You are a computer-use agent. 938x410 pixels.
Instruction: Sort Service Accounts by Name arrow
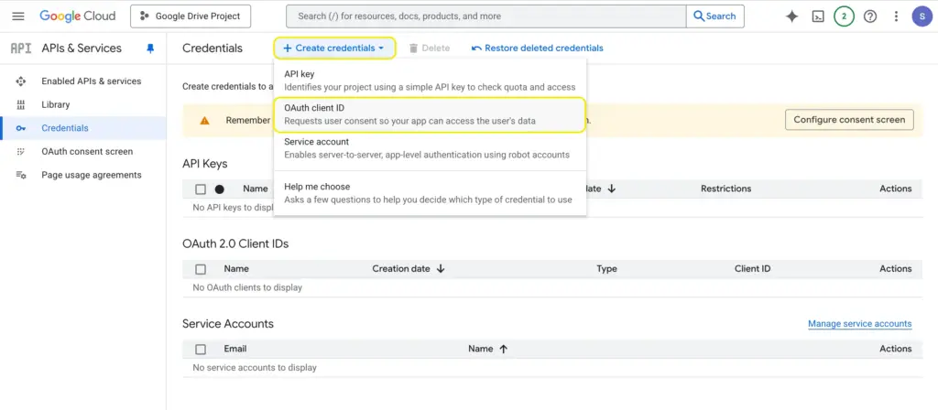tap(503, 349)
